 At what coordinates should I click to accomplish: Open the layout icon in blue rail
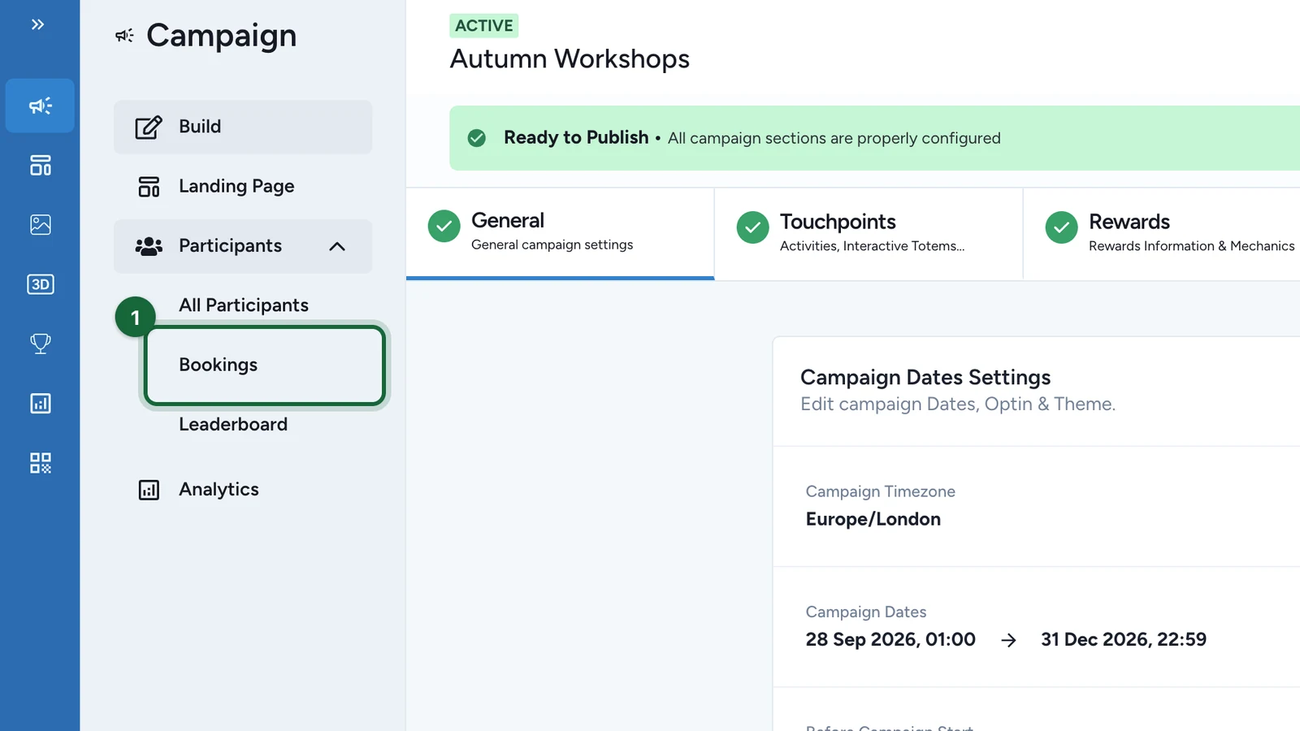[40, 165]
